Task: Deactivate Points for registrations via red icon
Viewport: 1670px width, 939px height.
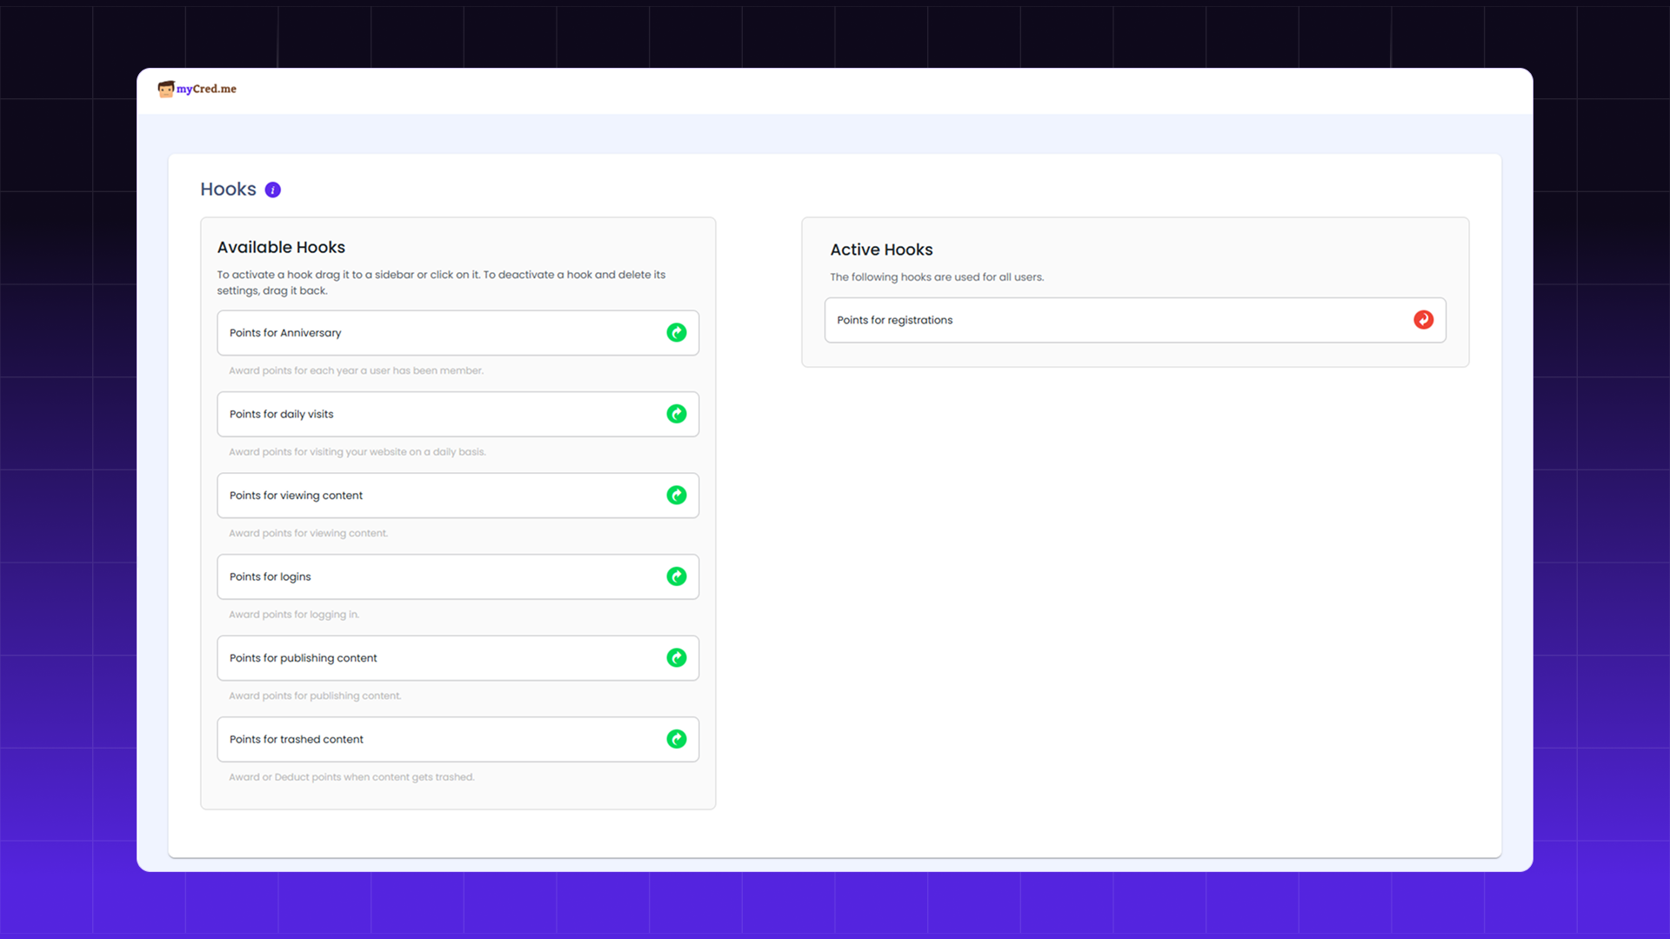Action: point(1423,320)
